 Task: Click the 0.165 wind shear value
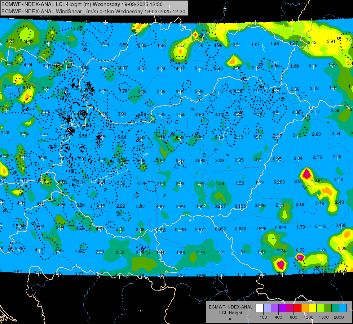(321, 226)
